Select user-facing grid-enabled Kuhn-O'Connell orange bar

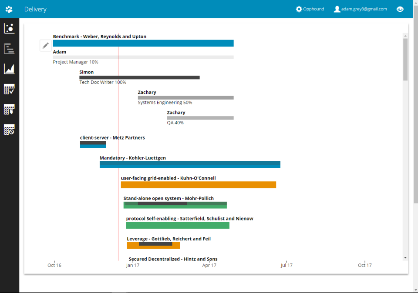pos(199,185)
